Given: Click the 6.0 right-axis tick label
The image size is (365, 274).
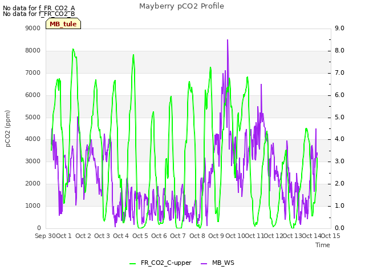Looking at the screenshot, I should [x=339, y=95].
